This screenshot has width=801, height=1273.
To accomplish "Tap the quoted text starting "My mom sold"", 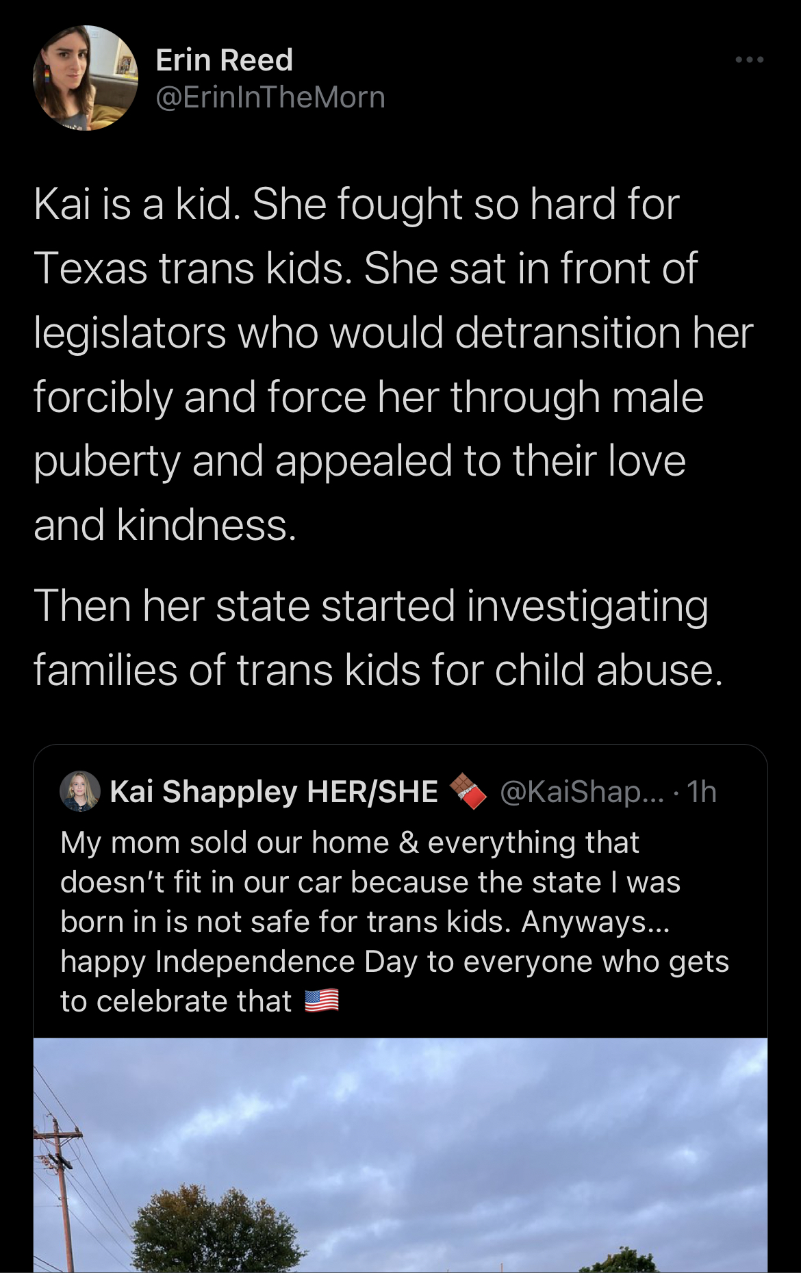I will tap(349, 843).
